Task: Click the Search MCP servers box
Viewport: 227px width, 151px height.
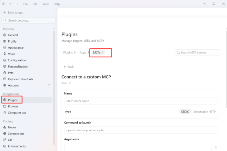Action: coord(197,53)
